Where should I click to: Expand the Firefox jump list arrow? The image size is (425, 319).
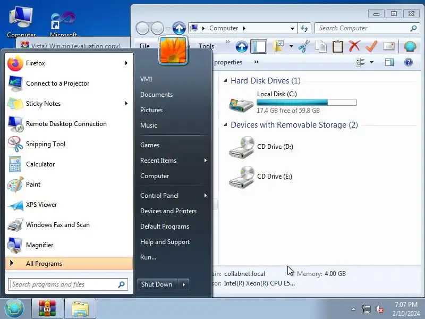[126, 63]
